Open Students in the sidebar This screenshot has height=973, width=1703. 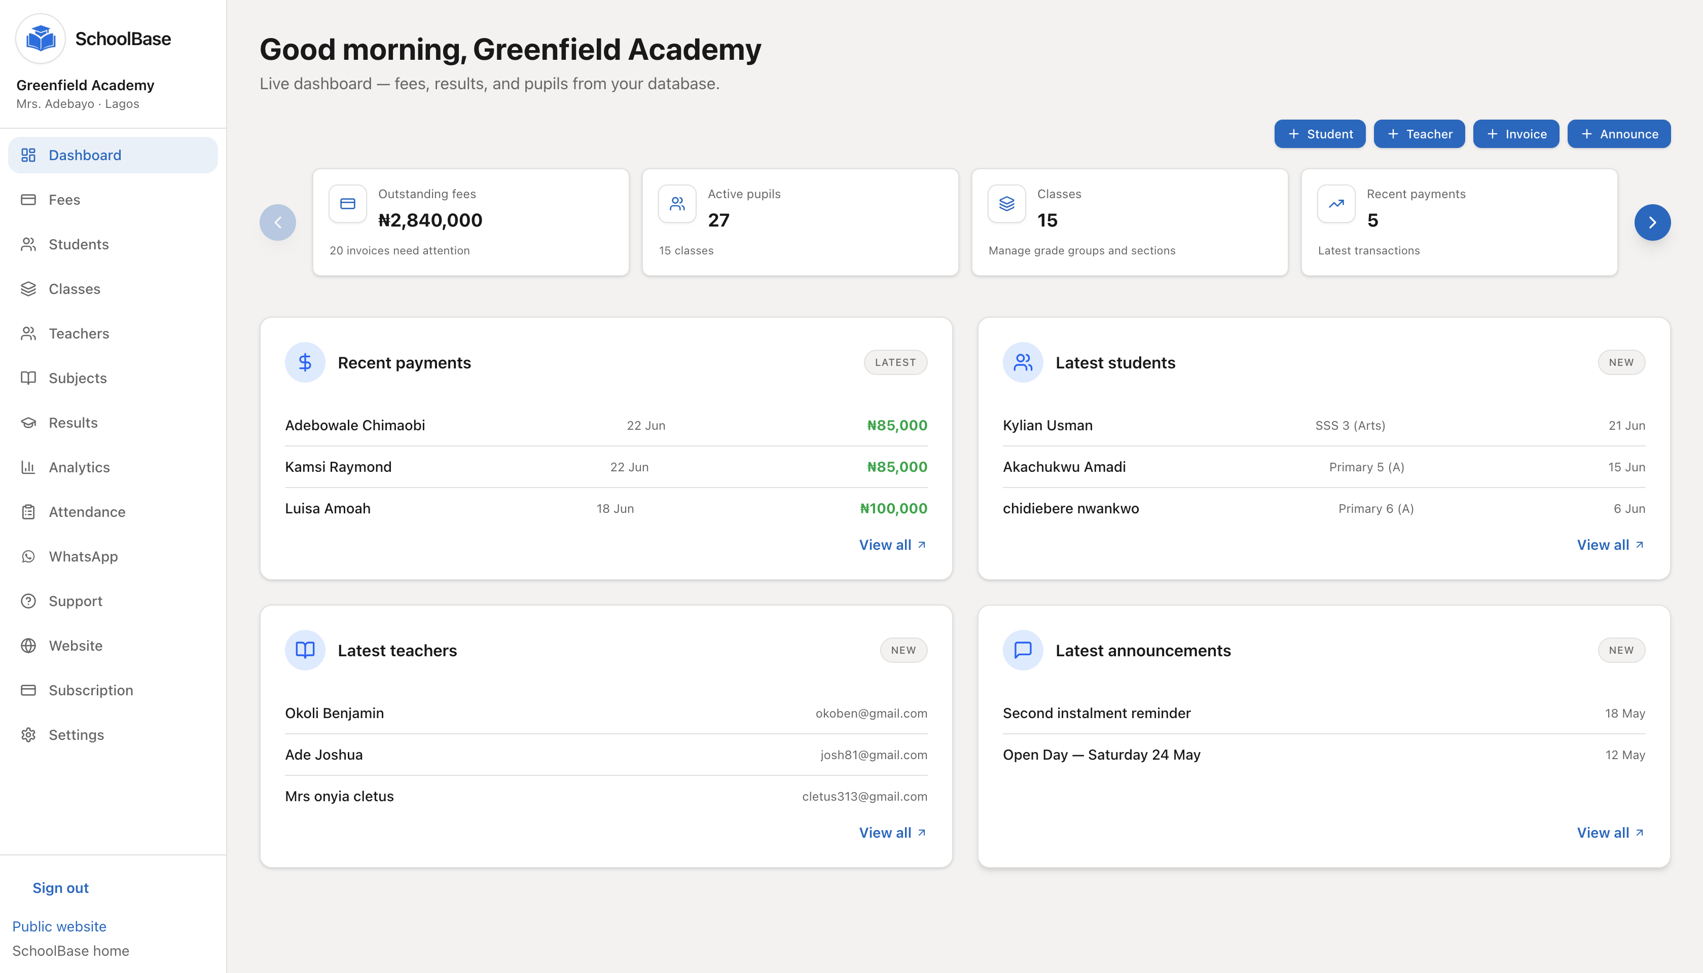(113, 245)
